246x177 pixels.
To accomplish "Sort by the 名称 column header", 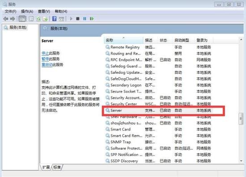I will coord(123,40).
